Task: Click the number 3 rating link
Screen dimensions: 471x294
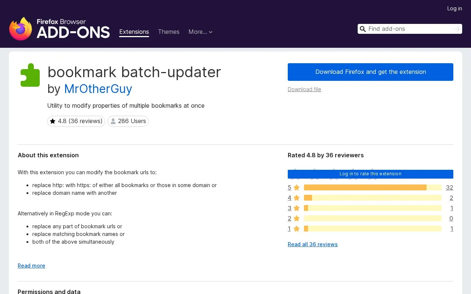Action: [290, 208]
